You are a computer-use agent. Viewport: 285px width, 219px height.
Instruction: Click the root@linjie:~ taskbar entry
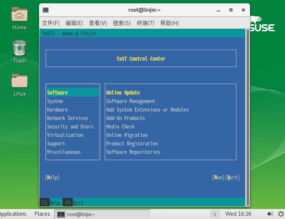[102, 214]
